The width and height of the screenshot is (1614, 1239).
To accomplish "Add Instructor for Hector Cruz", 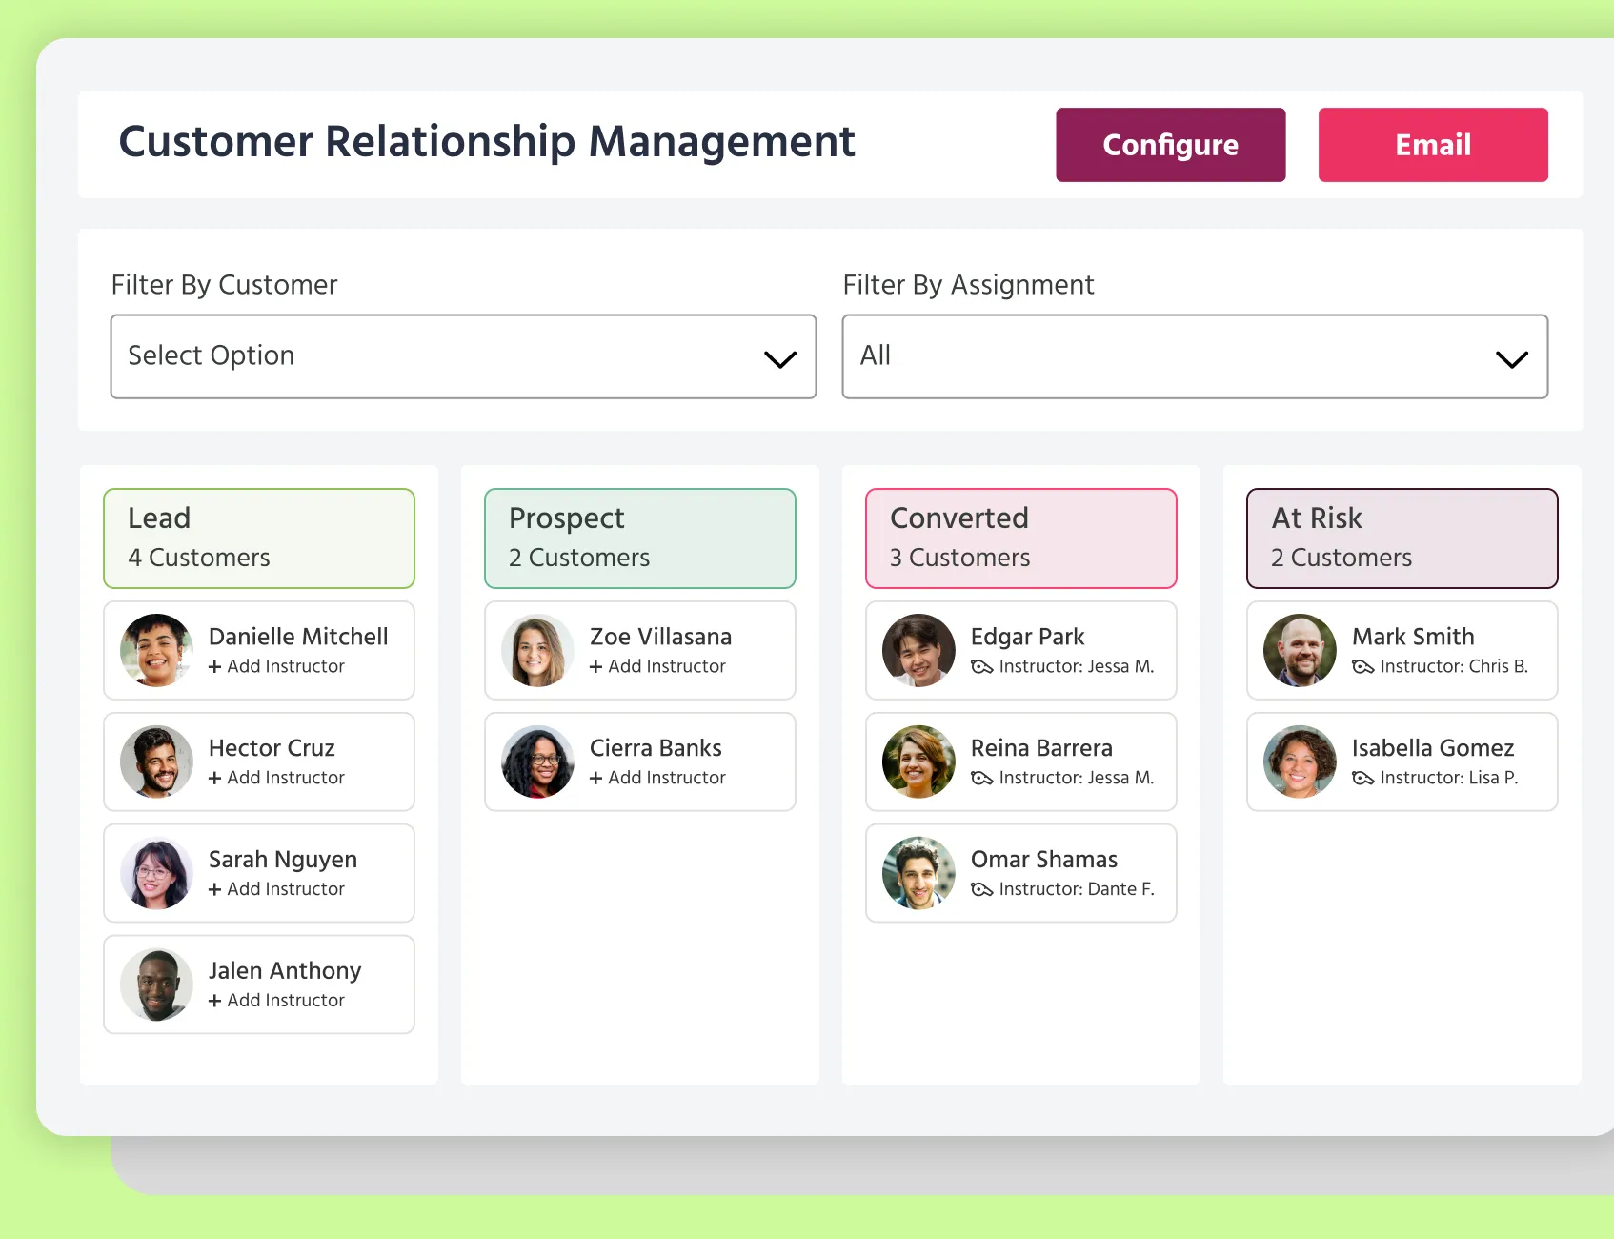I will coord(276,778).
